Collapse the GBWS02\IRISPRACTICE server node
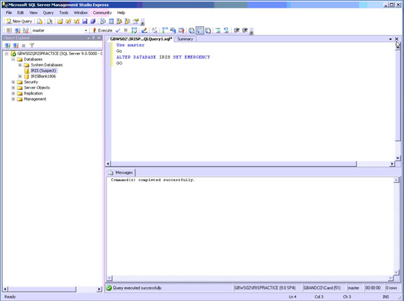This screenshot has width=404, height=301. (x=7, y=54)
